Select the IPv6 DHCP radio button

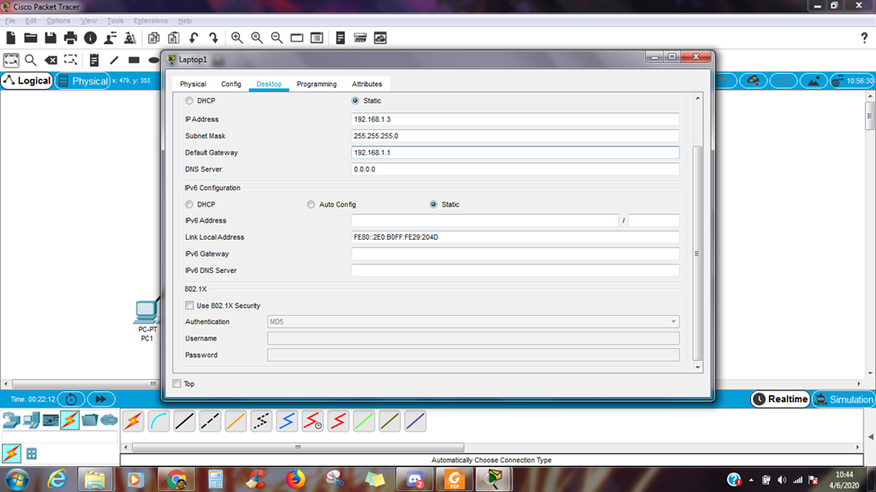[190, 205]
